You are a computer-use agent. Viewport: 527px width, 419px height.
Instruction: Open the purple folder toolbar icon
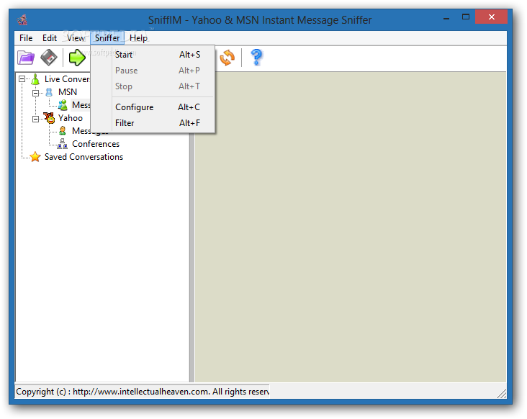click(x=26, y=58)
